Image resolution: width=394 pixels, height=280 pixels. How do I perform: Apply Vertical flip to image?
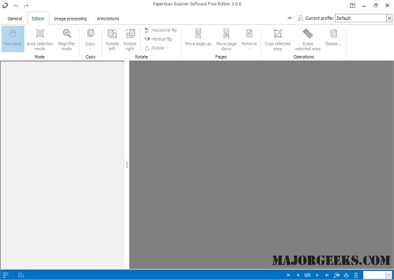click(160, 39)
